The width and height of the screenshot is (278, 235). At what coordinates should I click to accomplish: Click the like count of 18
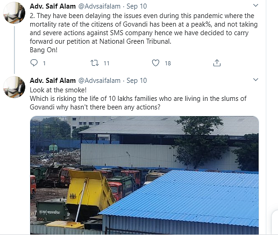point(168,63)
